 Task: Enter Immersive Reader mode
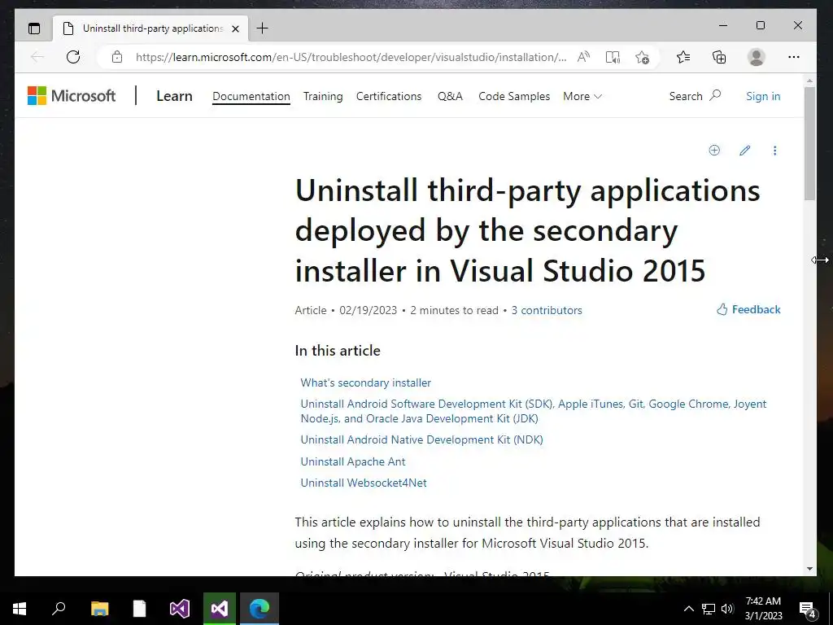click(x=613, y=58)
